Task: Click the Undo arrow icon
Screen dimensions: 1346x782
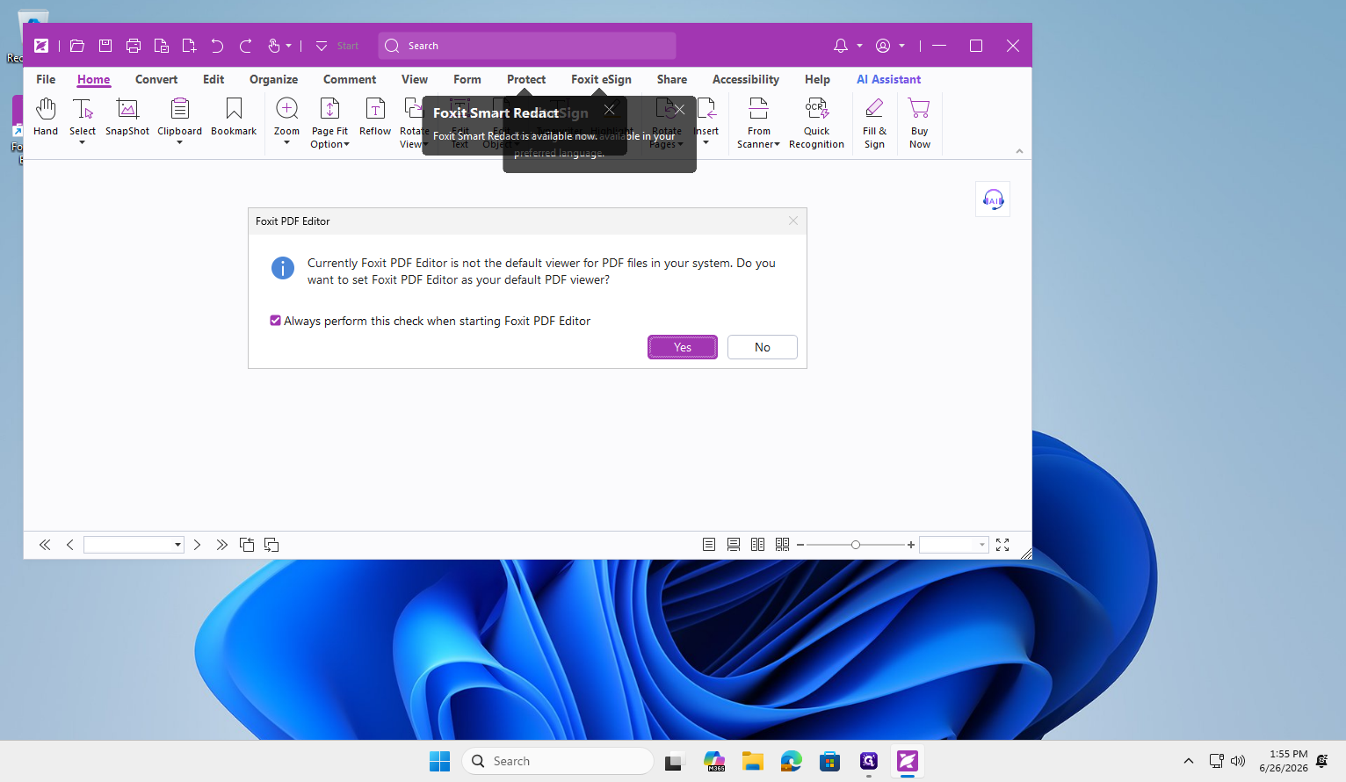Action: tap(217, 46)
